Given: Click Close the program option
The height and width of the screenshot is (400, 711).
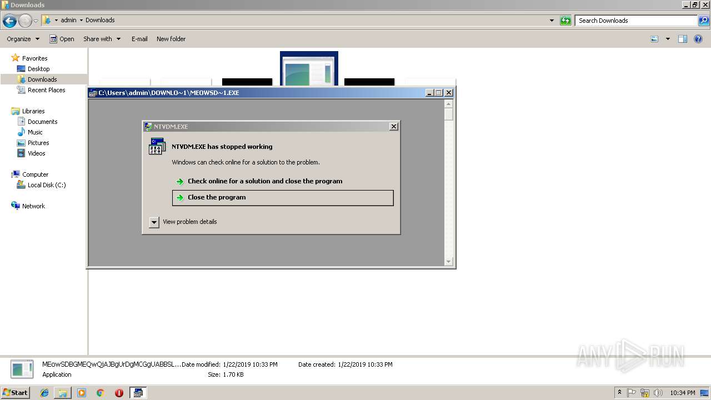Looking at the screenshot, I should tap(283, 198).
